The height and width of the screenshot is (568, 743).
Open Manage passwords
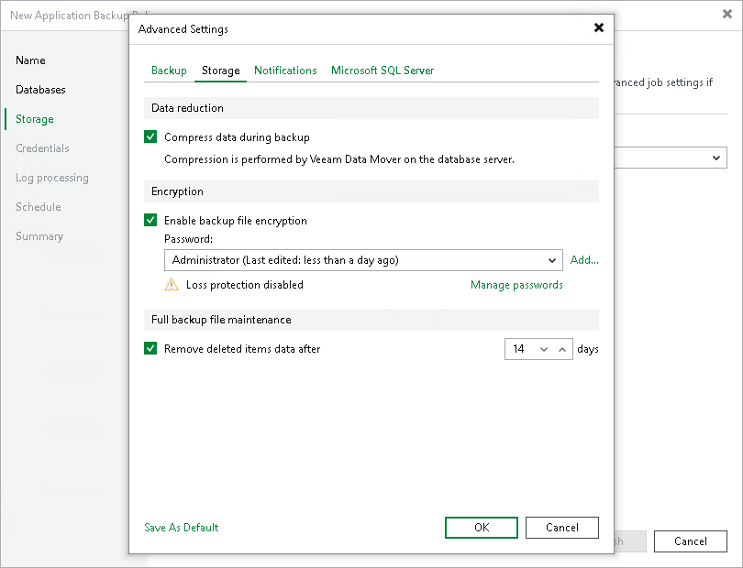coord(516,285)
